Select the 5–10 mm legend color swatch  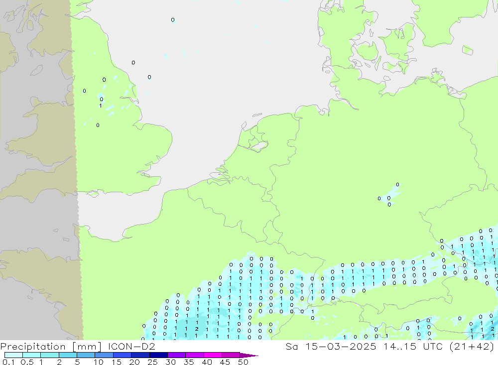pyautogui.click(x=86, y=355)
